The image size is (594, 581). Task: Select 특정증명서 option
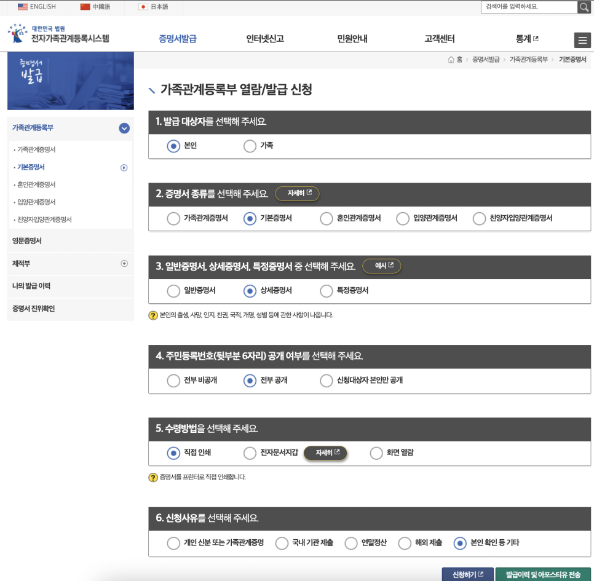(x=327, y=291)
